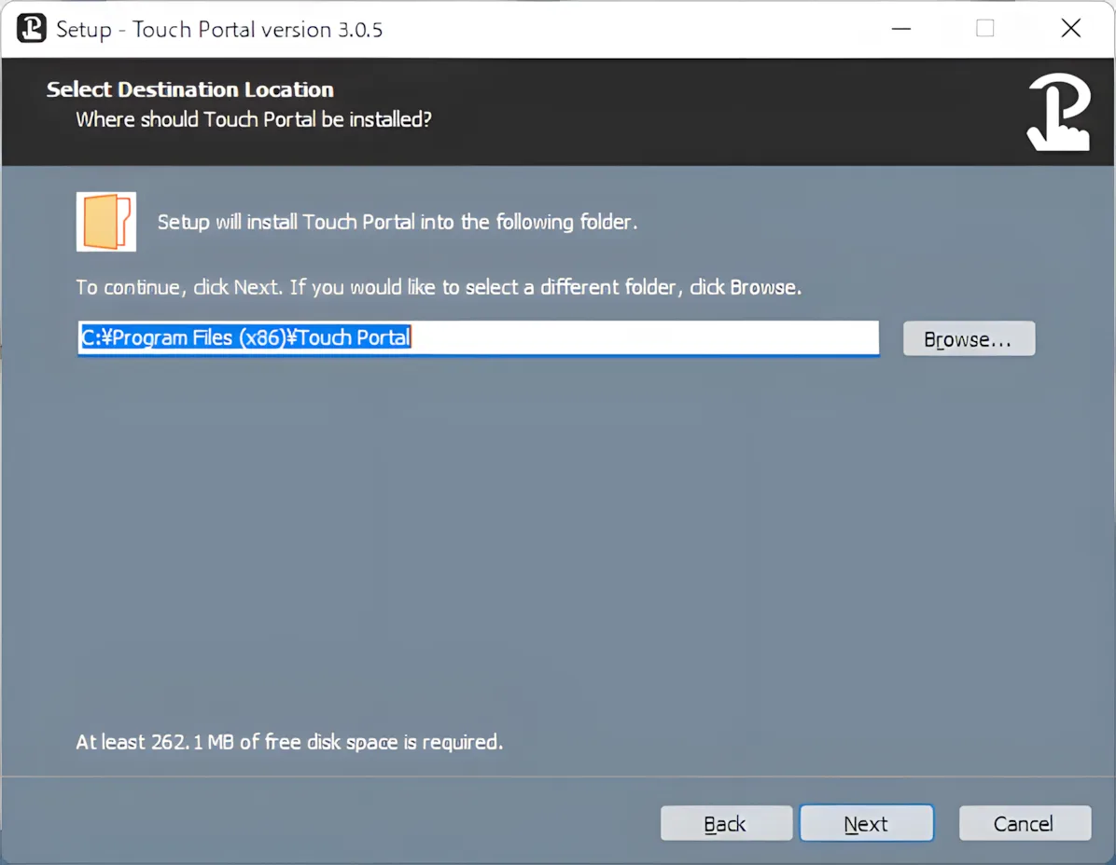The image size is (1116, 865).
Task: Click the orange folder icon
Action: tap(106, 222)
